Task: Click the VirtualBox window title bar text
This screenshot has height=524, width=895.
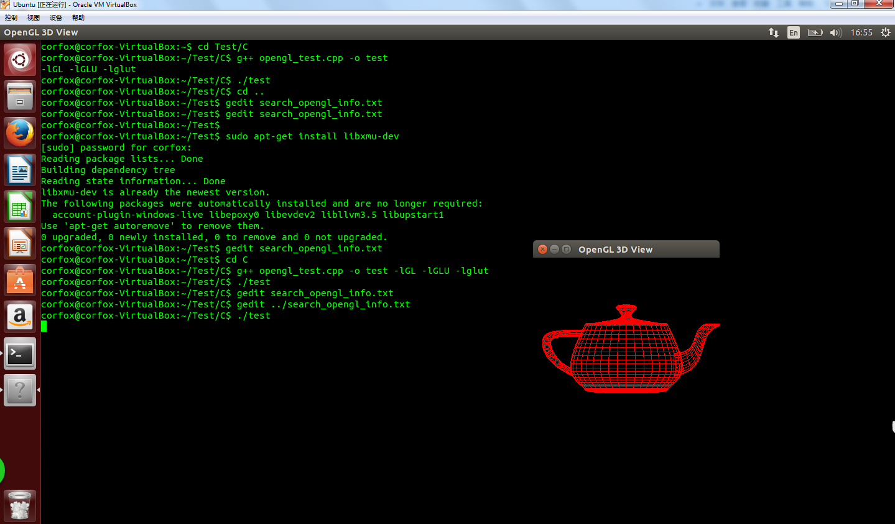Action: (x=75, y=4)
